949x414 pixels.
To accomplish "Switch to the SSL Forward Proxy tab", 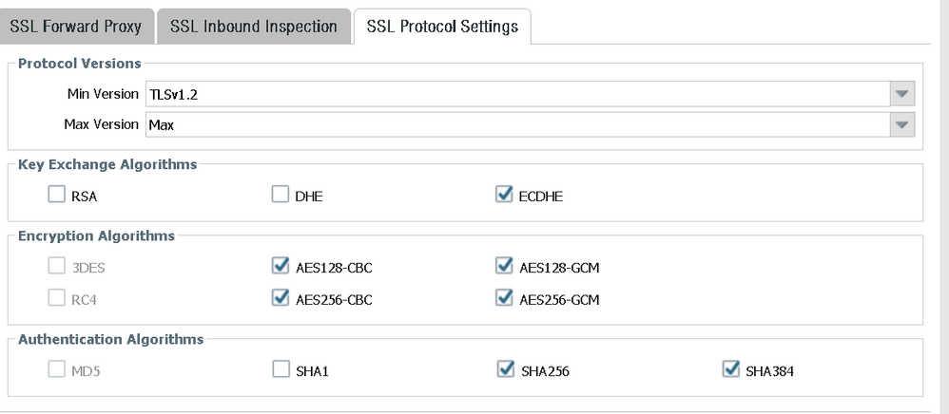I will click(x=75, y=27).
